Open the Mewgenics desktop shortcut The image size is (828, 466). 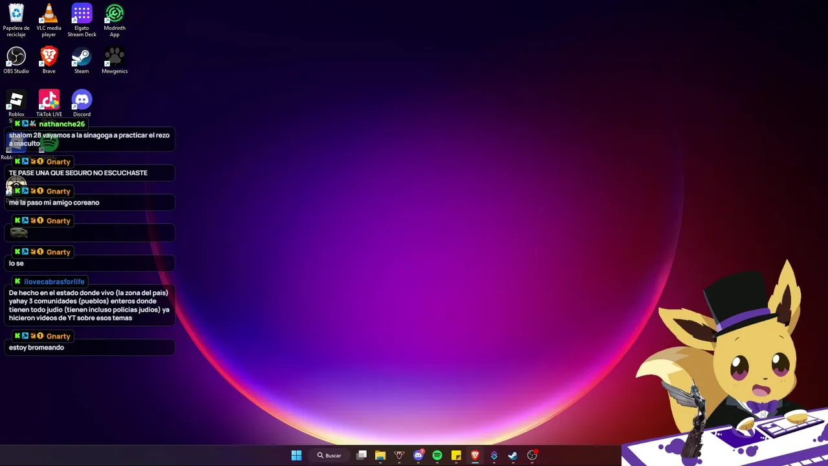point(114,60)
